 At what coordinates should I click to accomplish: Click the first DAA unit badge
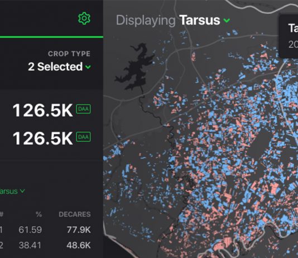(x=83, y=109)
